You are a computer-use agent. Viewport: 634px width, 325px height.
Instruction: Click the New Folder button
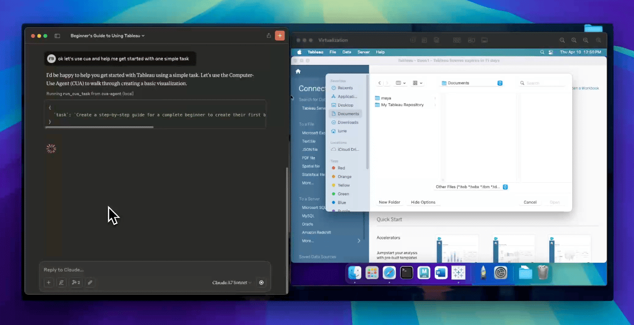click(389, 202)
